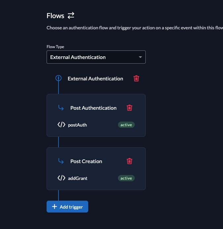Open the Flow Type dropdown

tap(96, 57)
